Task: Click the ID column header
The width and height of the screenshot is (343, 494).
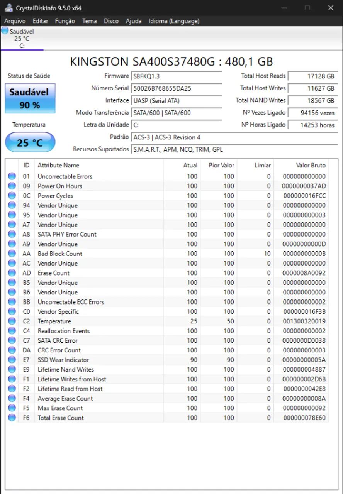Action: [26, 165]
